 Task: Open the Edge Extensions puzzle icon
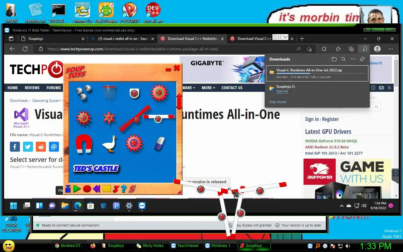324,49
